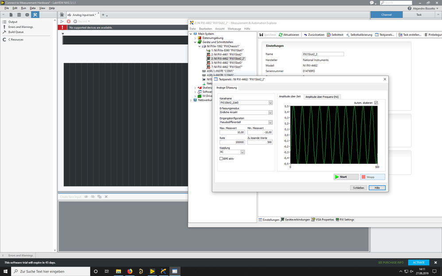Click the red error exclamation icon
Screen dimensions: 442x276
(62, 27)
